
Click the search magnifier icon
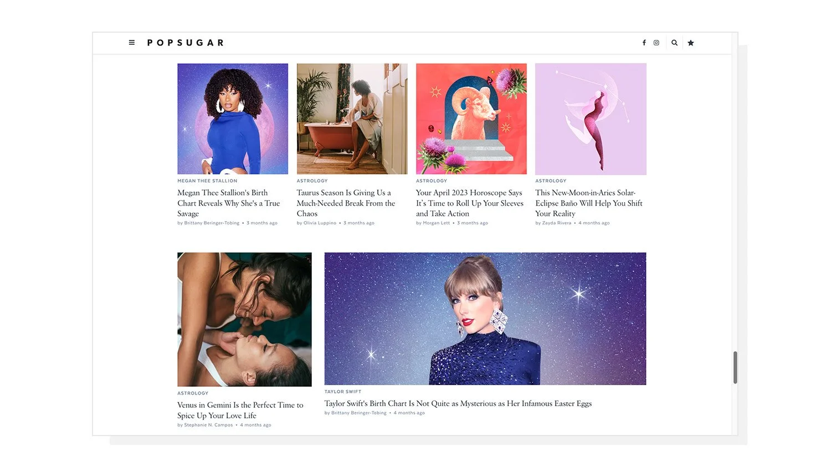point(674,43)
